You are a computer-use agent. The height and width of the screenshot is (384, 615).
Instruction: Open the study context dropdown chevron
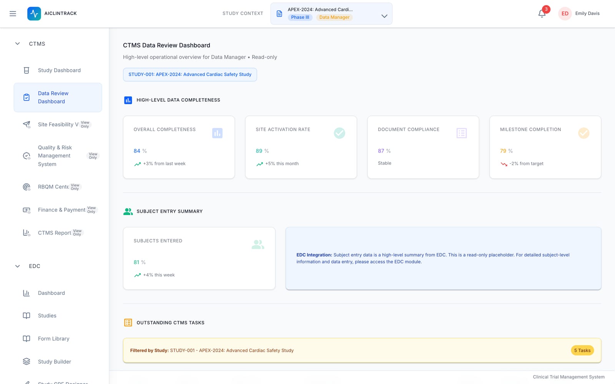coord(384,16)
